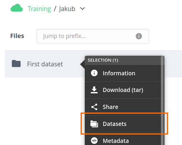This screenshot has height=145, width=182.
Task: Click the context menu's vertical scrollbar
Action: pos(162,98)
